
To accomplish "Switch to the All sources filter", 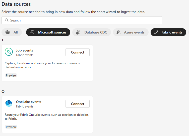I will 16,32.
